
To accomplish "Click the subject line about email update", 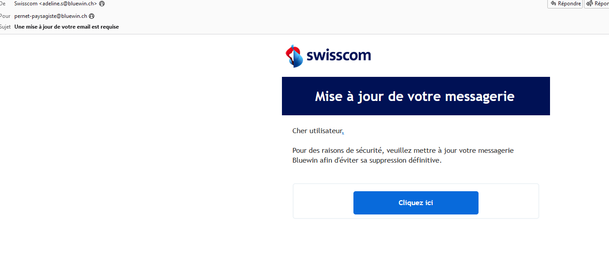I will pyautogui.click(x=67, y=27).
